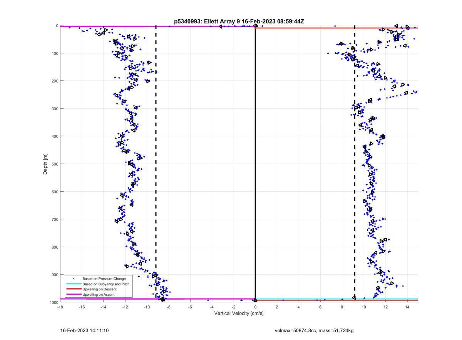Click x-axis tick label '-8'
The height and width of the screenshot is (340, 462).
(168, 307)
